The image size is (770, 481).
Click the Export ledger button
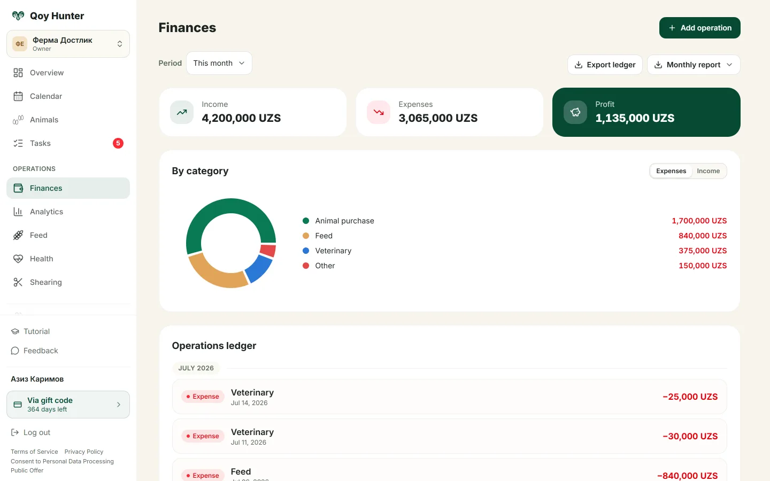tap(605, 65)
